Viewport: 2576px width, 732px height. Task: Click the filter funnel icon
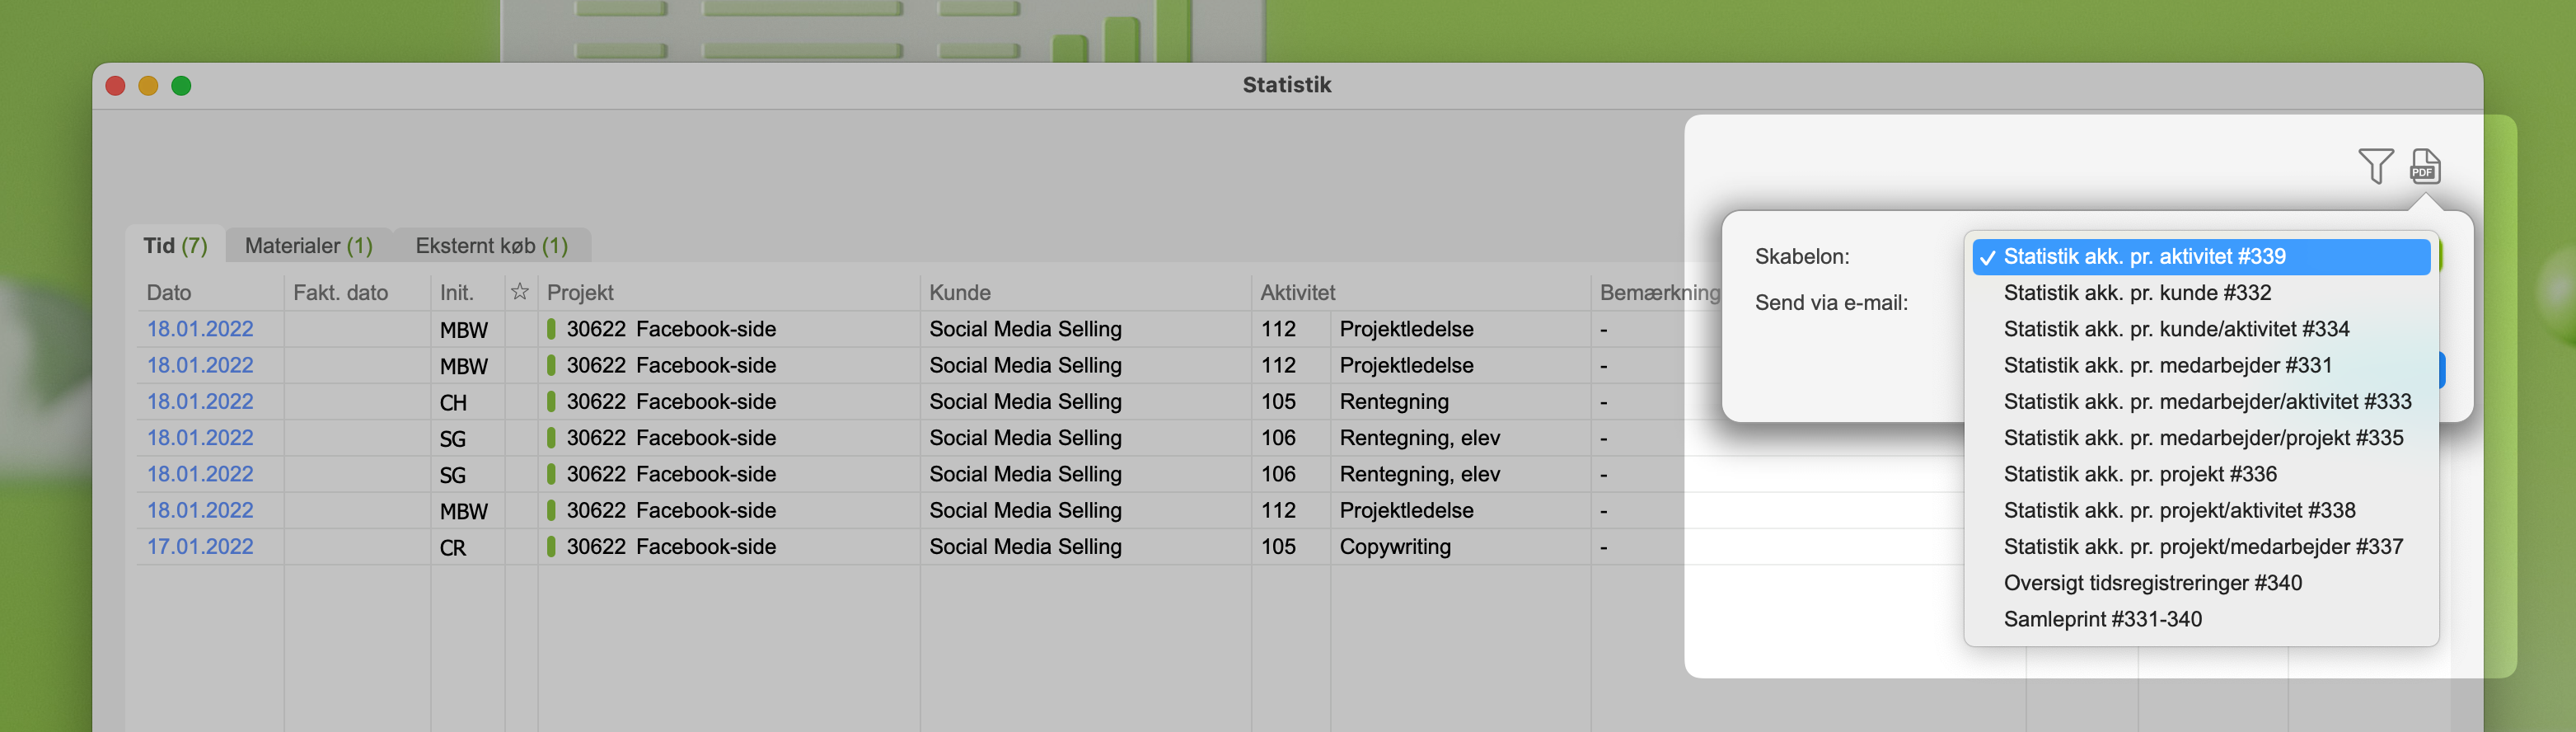pyautogui.click(x=2375, y=166)
